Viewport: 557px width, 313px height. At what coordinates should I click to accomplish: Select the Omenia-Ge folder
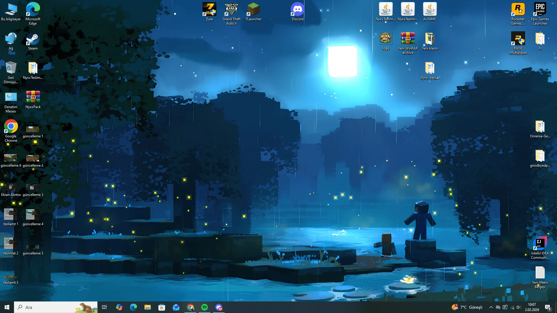click(540, 129)
